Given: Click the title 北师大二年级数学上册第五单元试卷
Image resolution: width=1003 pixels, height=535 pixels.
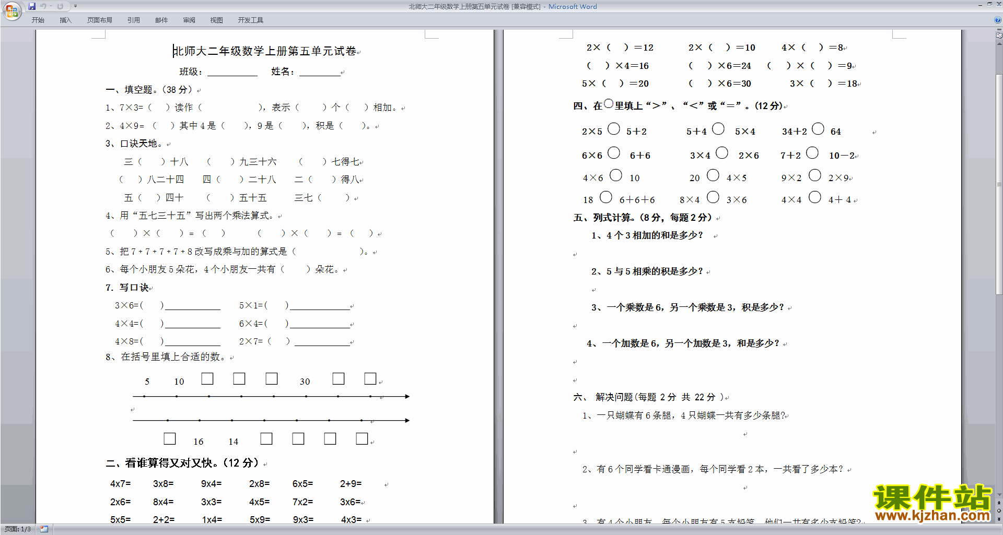Looking at the screenshot, I should (265, 51).
